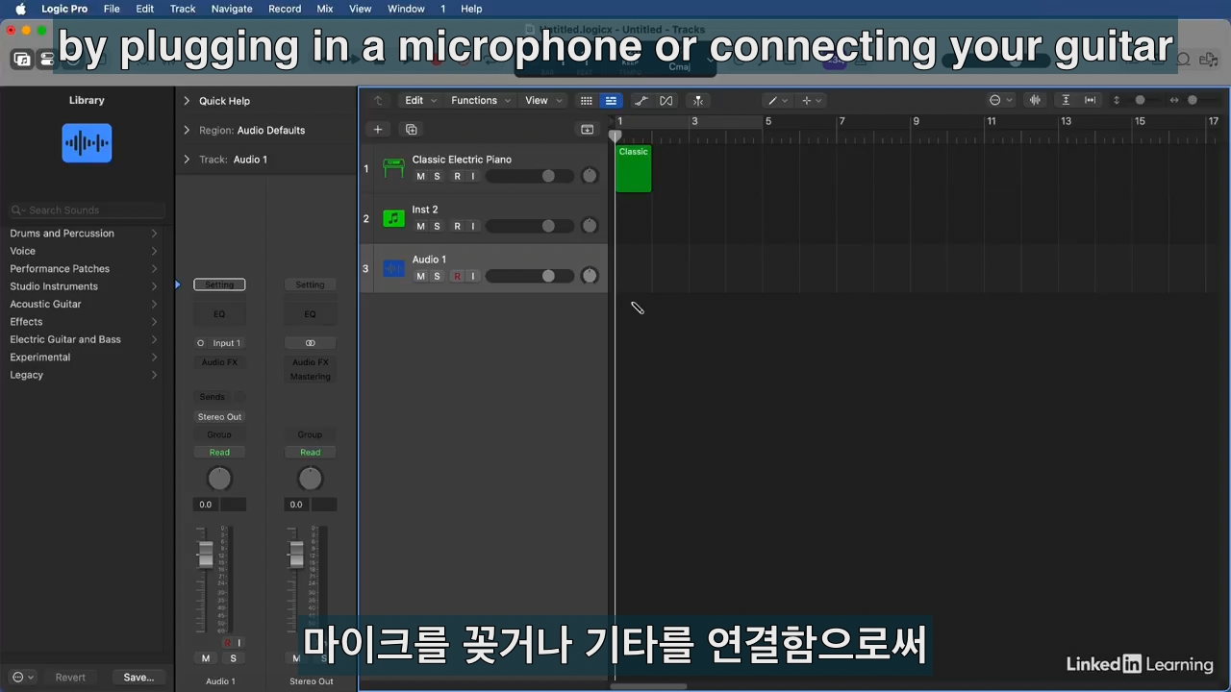The image size is (1231, 692).
Task: Click in the Search Sounds field
Action: [x=87, y=210]
